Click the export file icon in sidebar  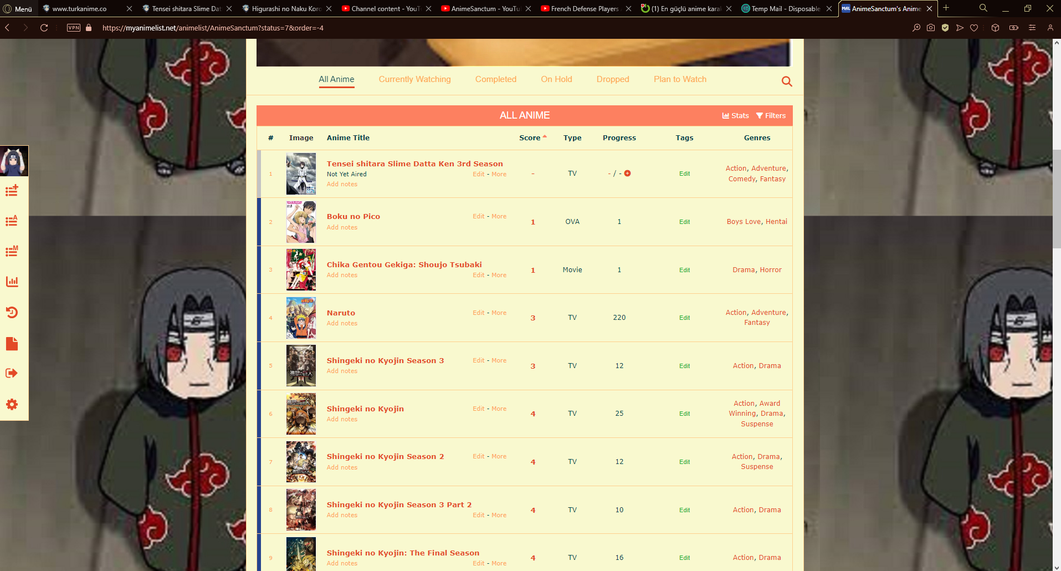[12, 344]
